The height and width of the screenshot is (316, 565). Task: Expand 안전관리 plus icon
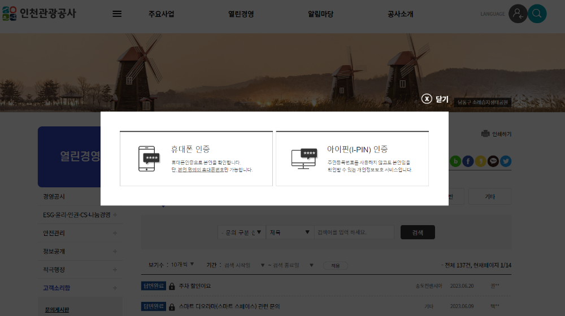115,233
